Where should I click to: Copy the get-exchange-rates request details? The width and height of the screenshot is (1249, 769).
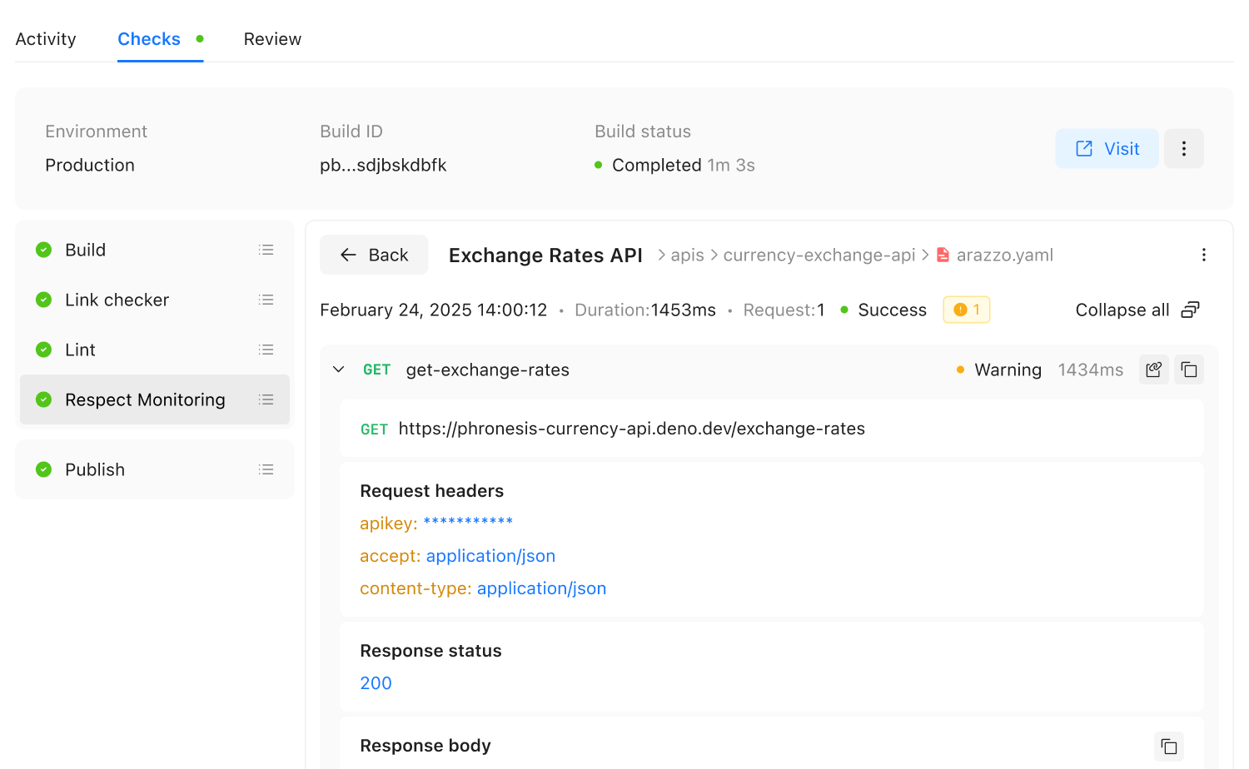[x=1188, y=369]
